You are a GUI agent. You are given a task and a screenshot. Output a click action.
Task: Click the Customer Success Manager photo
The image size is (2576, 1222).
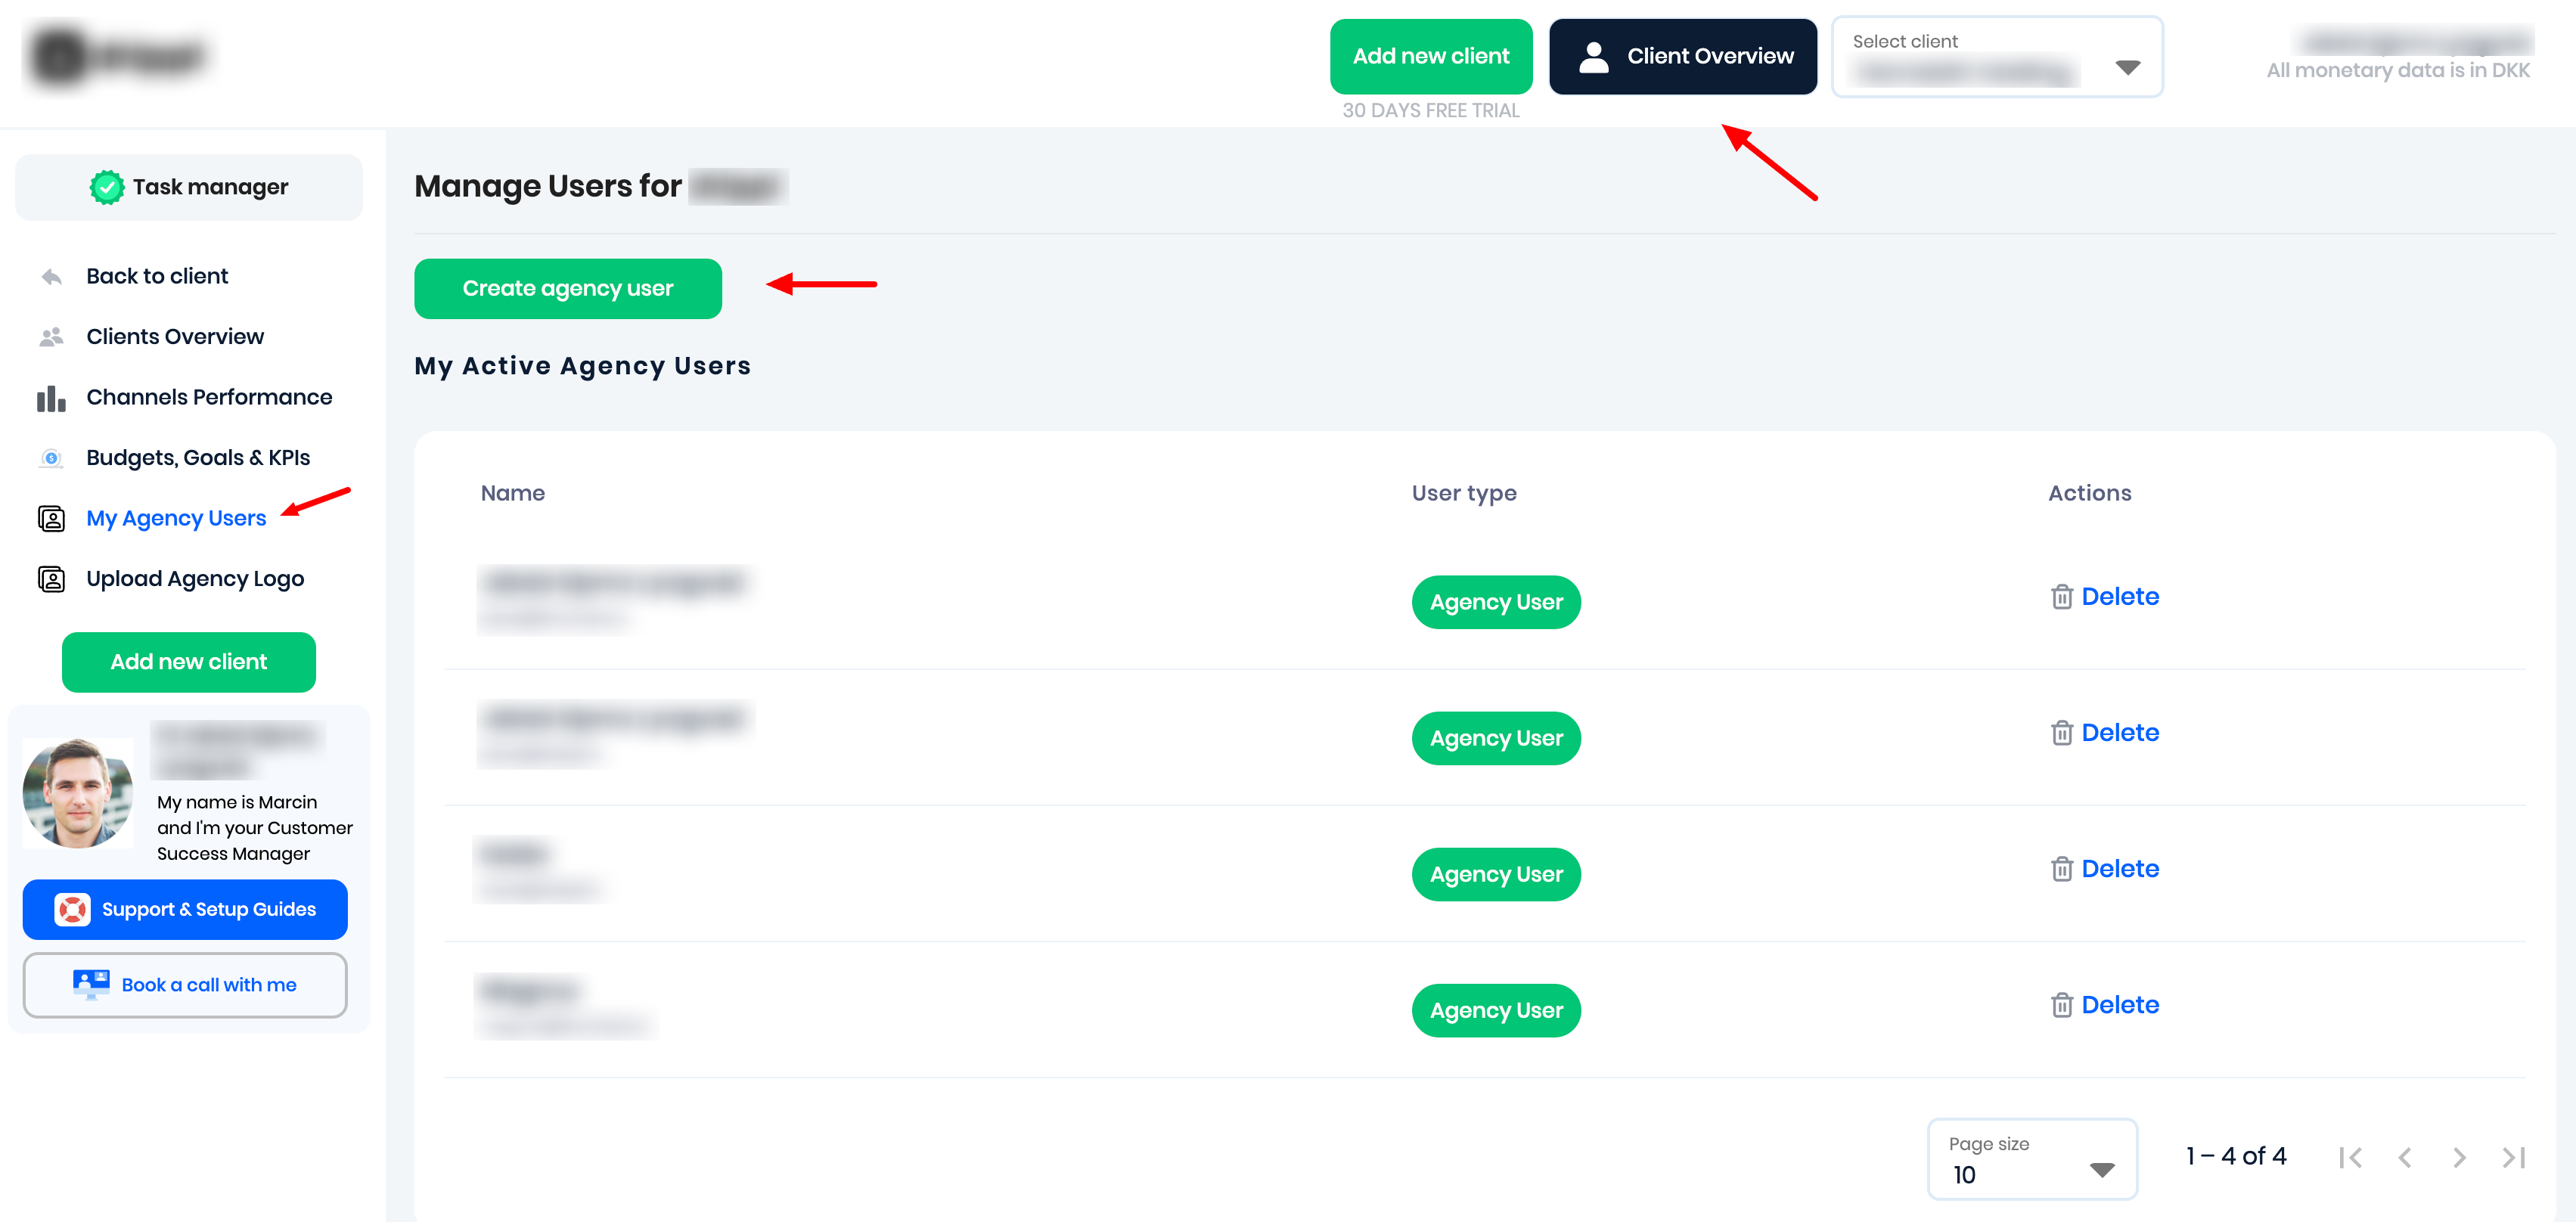pyautogui.click(x=78, y=792)
